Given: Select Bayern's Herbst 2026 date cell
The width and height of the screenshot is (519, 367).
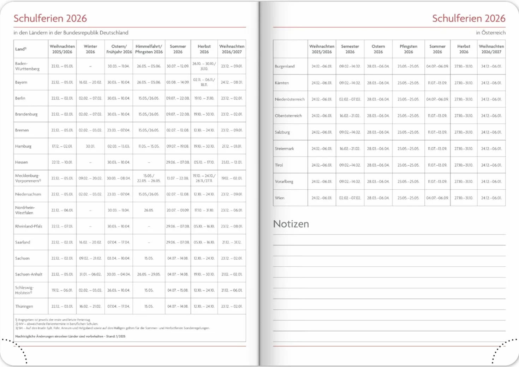Looking at the screenshot, I should (204, 82).
